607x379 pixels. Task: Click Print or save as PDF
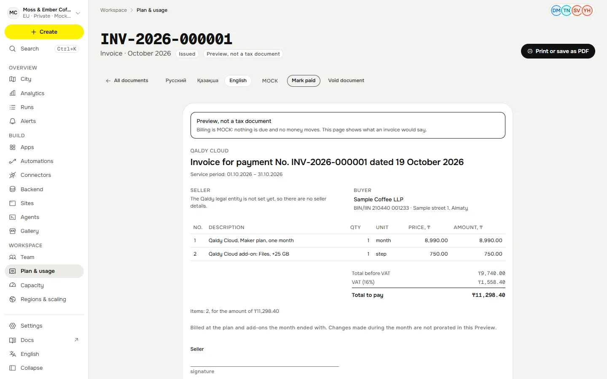click(x=558, y=51)
